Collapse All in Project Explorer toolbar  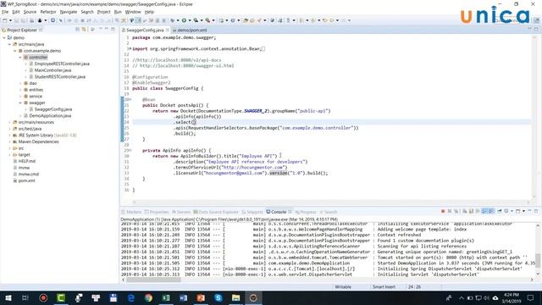pyautogui.click(x=77, y=30)
